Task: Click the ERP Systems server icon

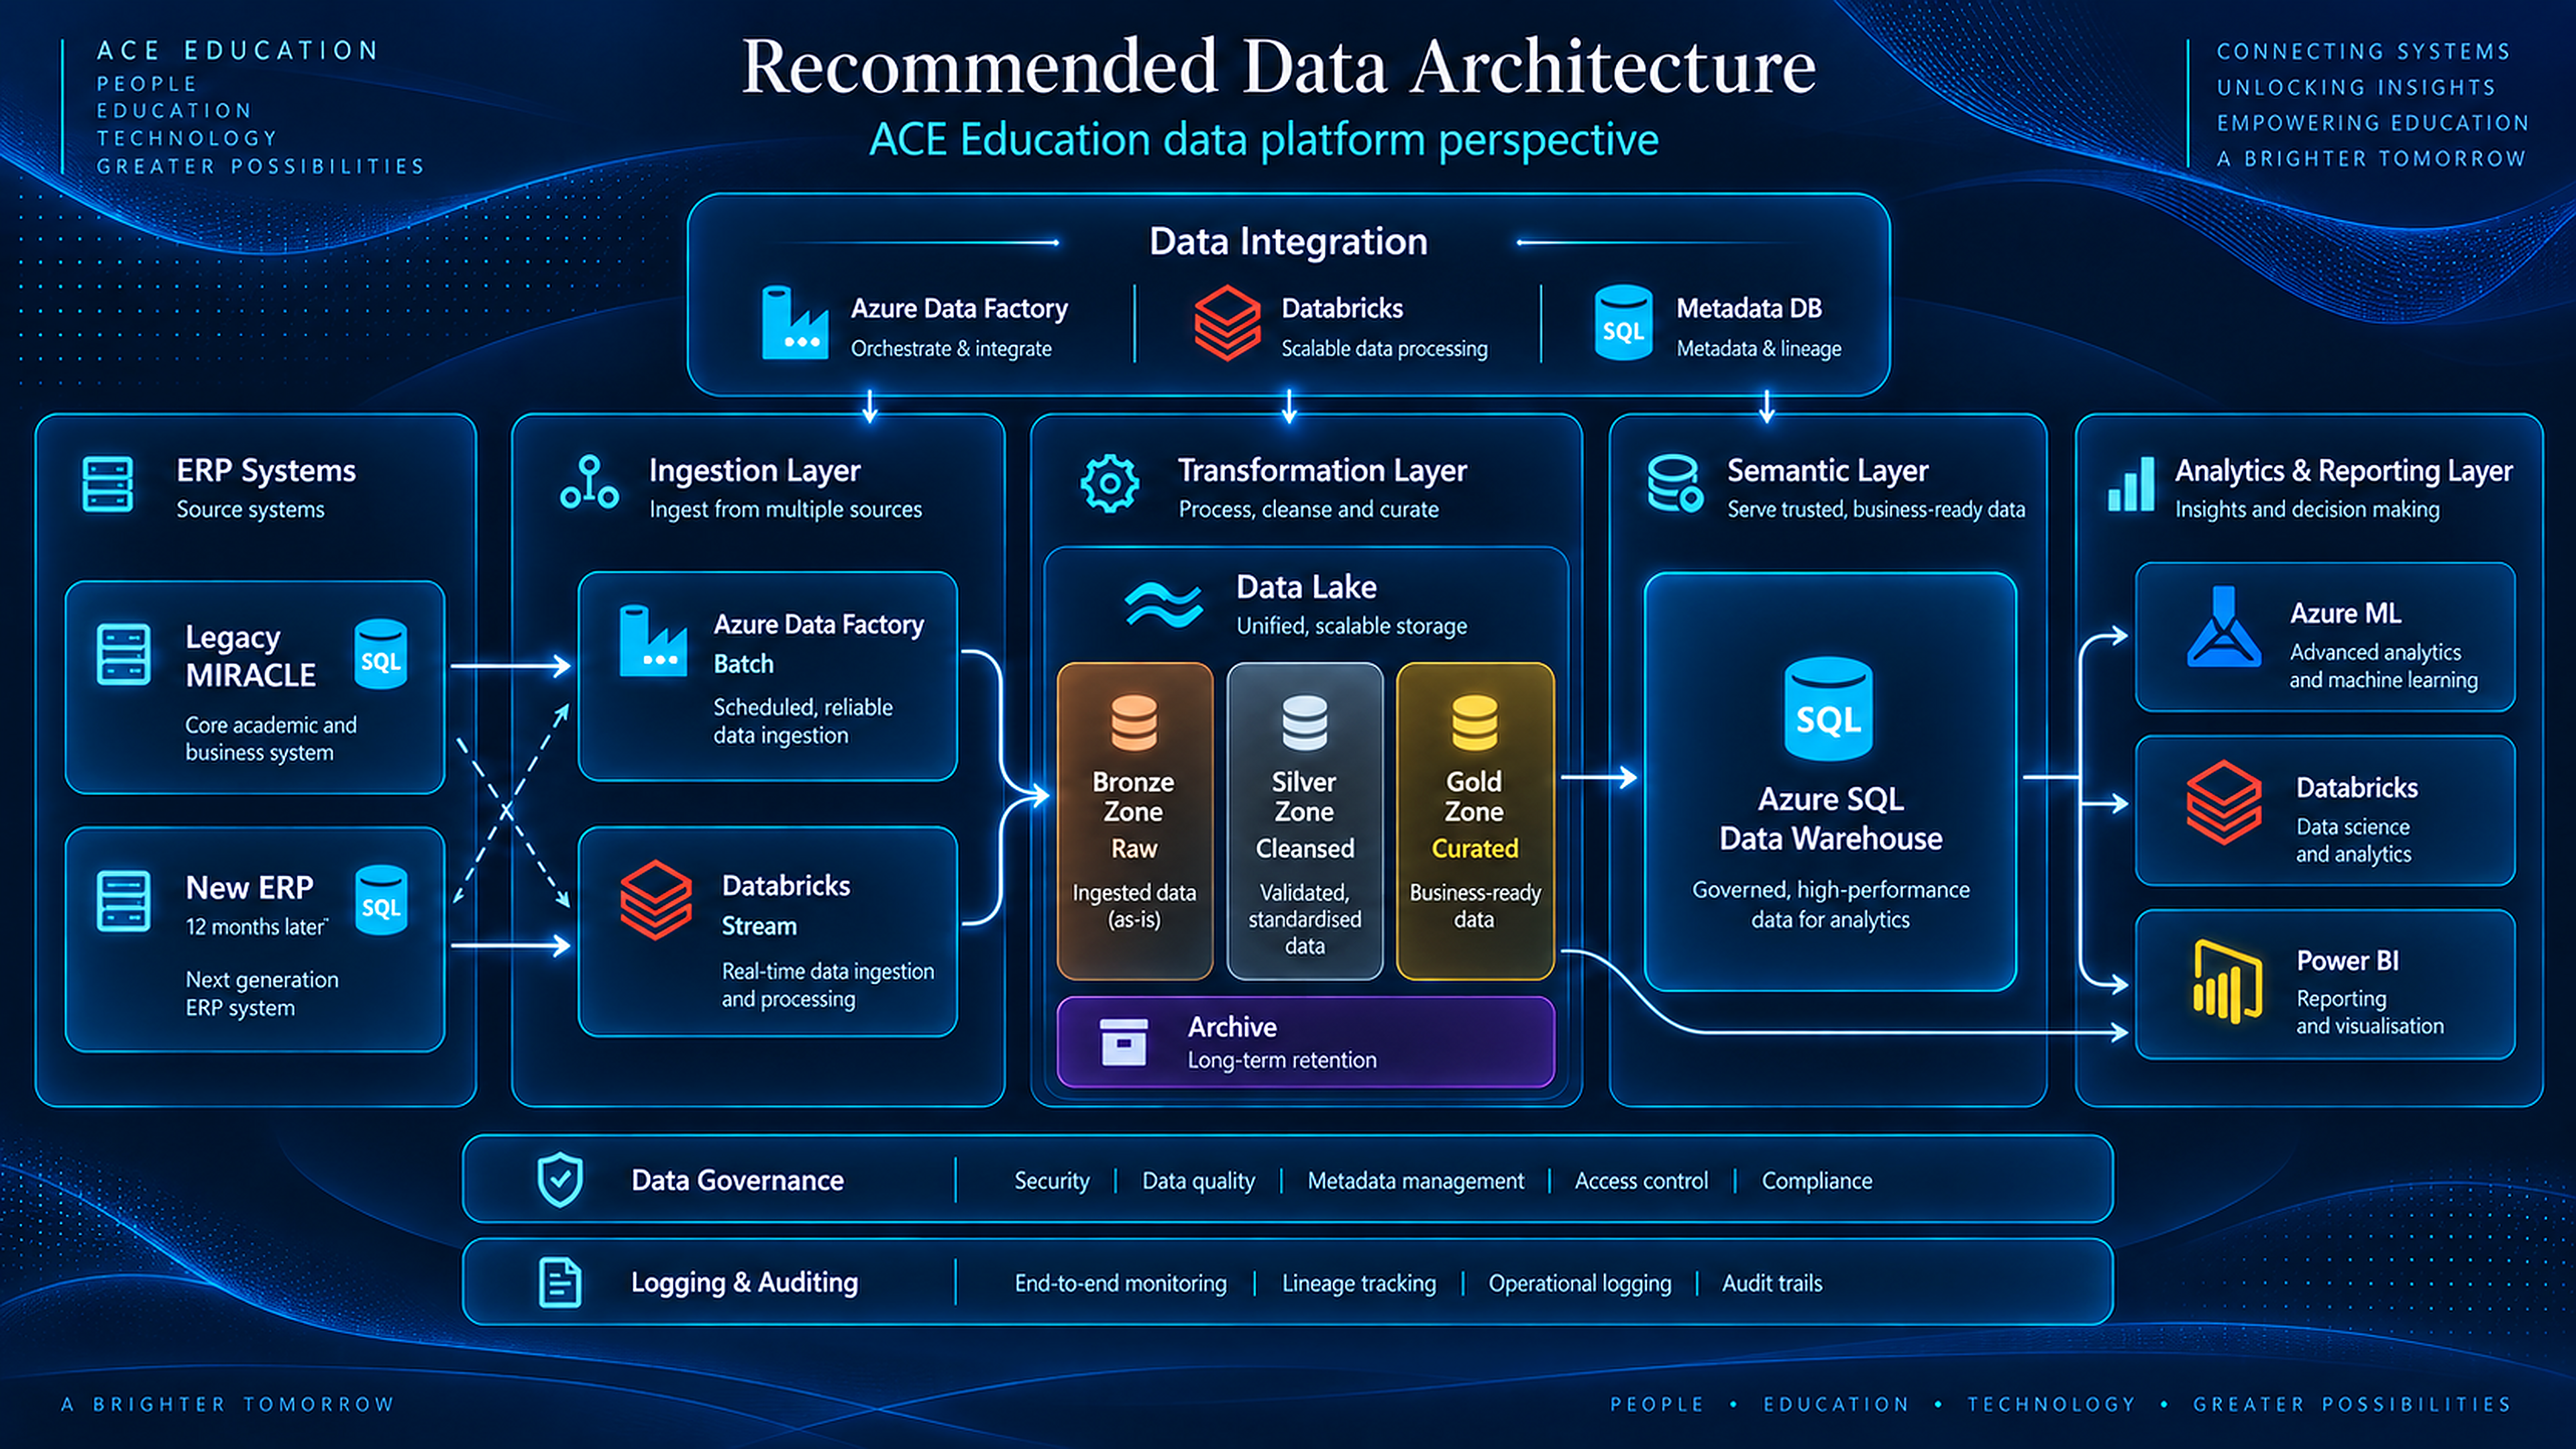Action: (107, 485)
